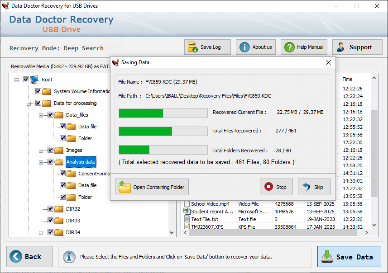388x273 pixels.
Task: Click the ConsentForms folder icon
Action: pyautogui.click(x=71, y=174)
